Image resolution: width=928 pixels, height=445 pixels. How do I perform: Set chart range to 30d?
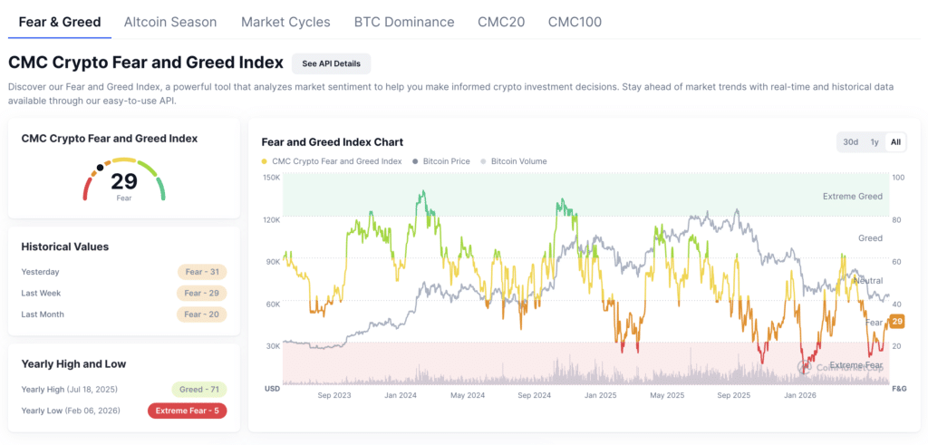[x=850, y=142]
